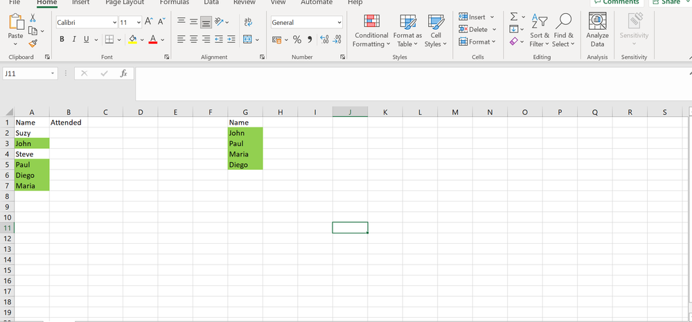Image resolution: width=692 pixels, height=322 pixels.
Task: Apply yellow fill color
Action: pyautogui.click(x=133, y=39)
